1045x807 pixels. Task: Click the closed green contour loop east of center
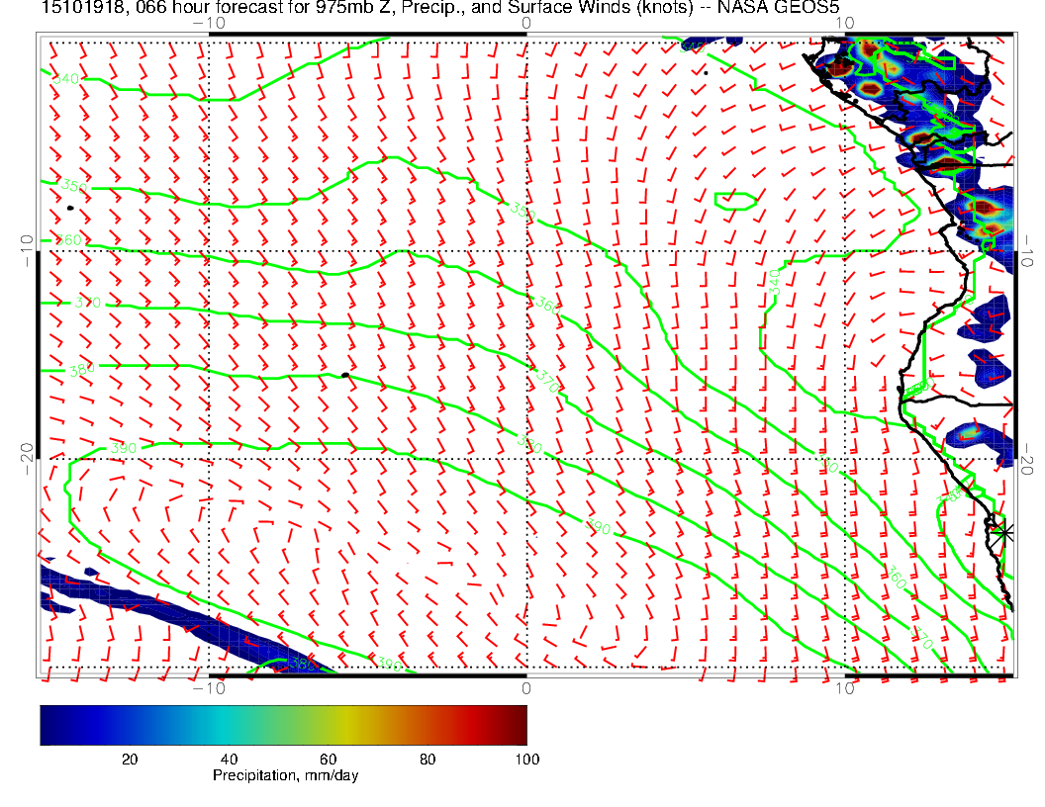click(x=733, y=201)
